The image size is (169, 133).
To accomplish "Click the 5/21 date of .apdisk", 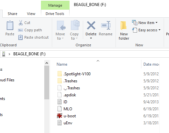I will coord(151,95).
